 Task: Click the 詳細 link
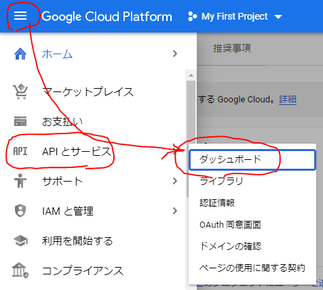tap(288, 99)
